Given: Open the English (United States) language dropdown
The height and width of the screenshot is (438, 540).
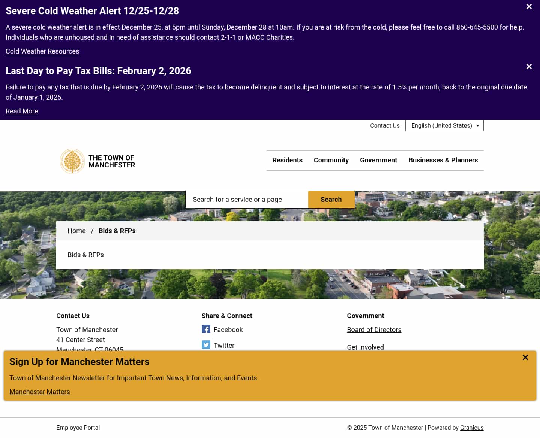Looking at the screenshot, I should click(x=444, y=125).
